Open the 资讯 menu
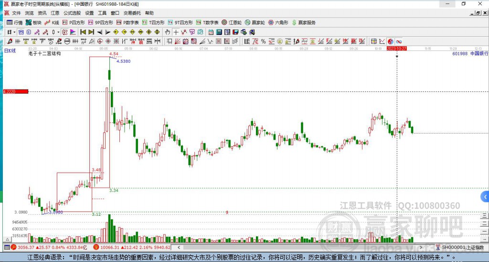 click(42, 13)
